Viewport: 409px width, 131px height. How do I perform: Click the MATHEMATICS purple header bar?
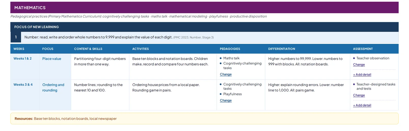click(x=204, y=8)
